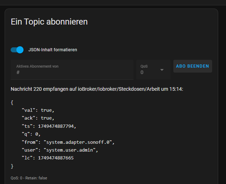Image resolution: width=226 pixels, height=184 pixels.
Task: Click the "lc" value 1749474887665 line
Action: (48, 158)
